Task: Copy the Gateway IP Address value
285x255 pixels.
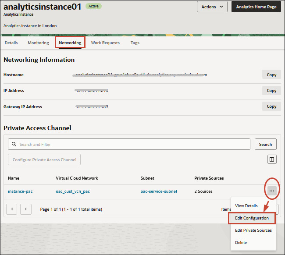Action: click(271, 106)
